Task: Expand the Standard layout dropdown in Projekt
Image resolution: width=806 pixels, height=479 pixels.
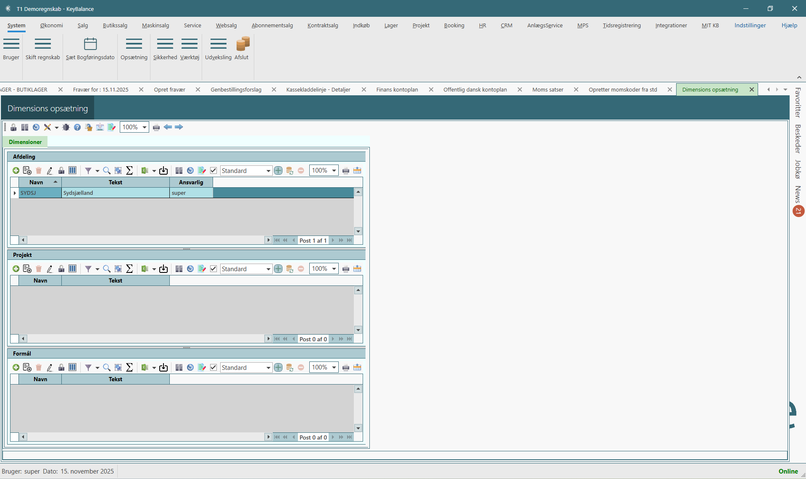Action: click(268, 269)
